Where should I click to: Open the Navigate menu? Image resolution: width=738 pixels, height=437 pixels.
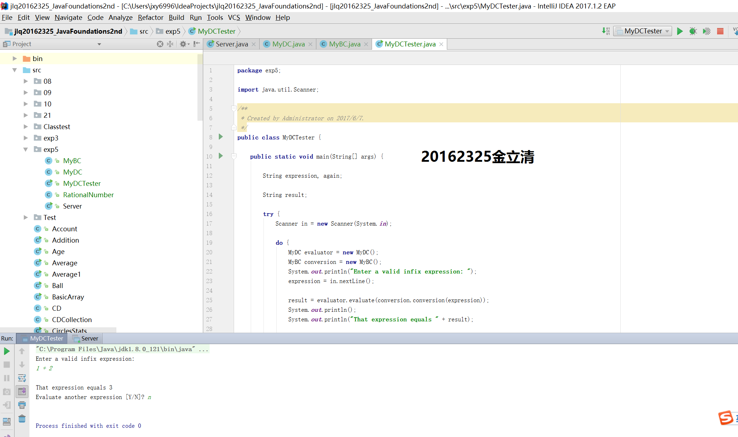pyautogui.click(x=68, y=17)
